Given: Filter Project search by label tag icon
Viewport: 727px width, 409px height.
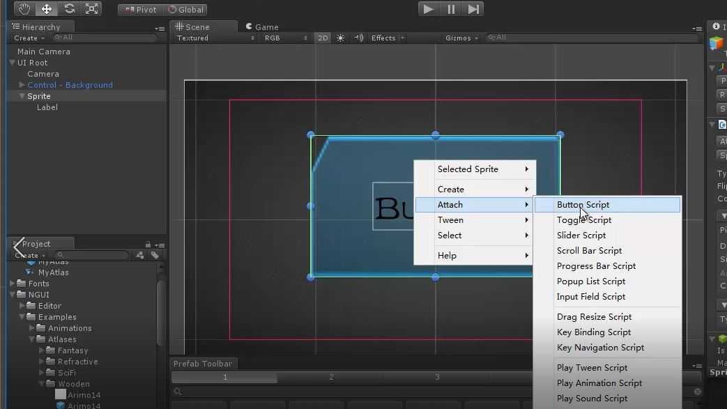Looking at the screenshot, I should (x=155, y=255).
